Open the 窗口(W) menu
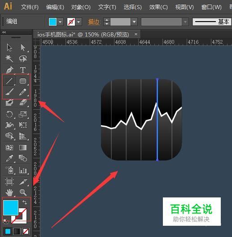 pyautogui.click(x=211, y=7)
